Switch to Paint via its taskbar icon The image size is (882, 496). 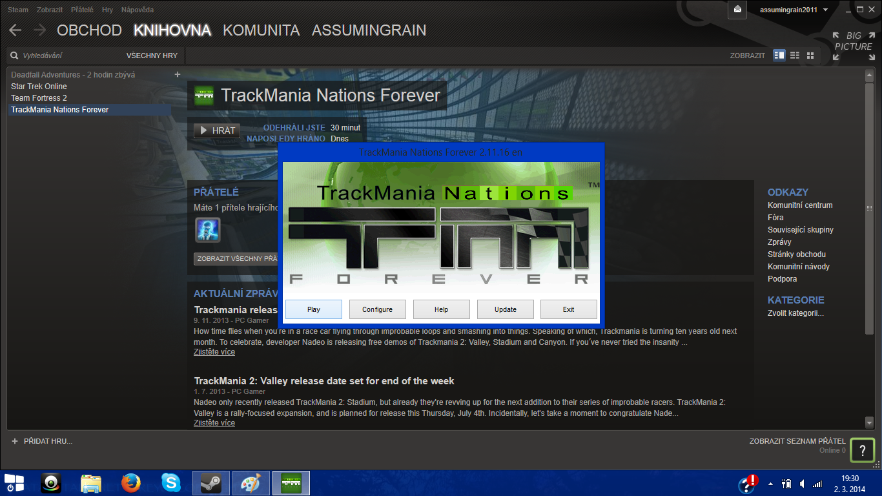click(x=251, y=483)
